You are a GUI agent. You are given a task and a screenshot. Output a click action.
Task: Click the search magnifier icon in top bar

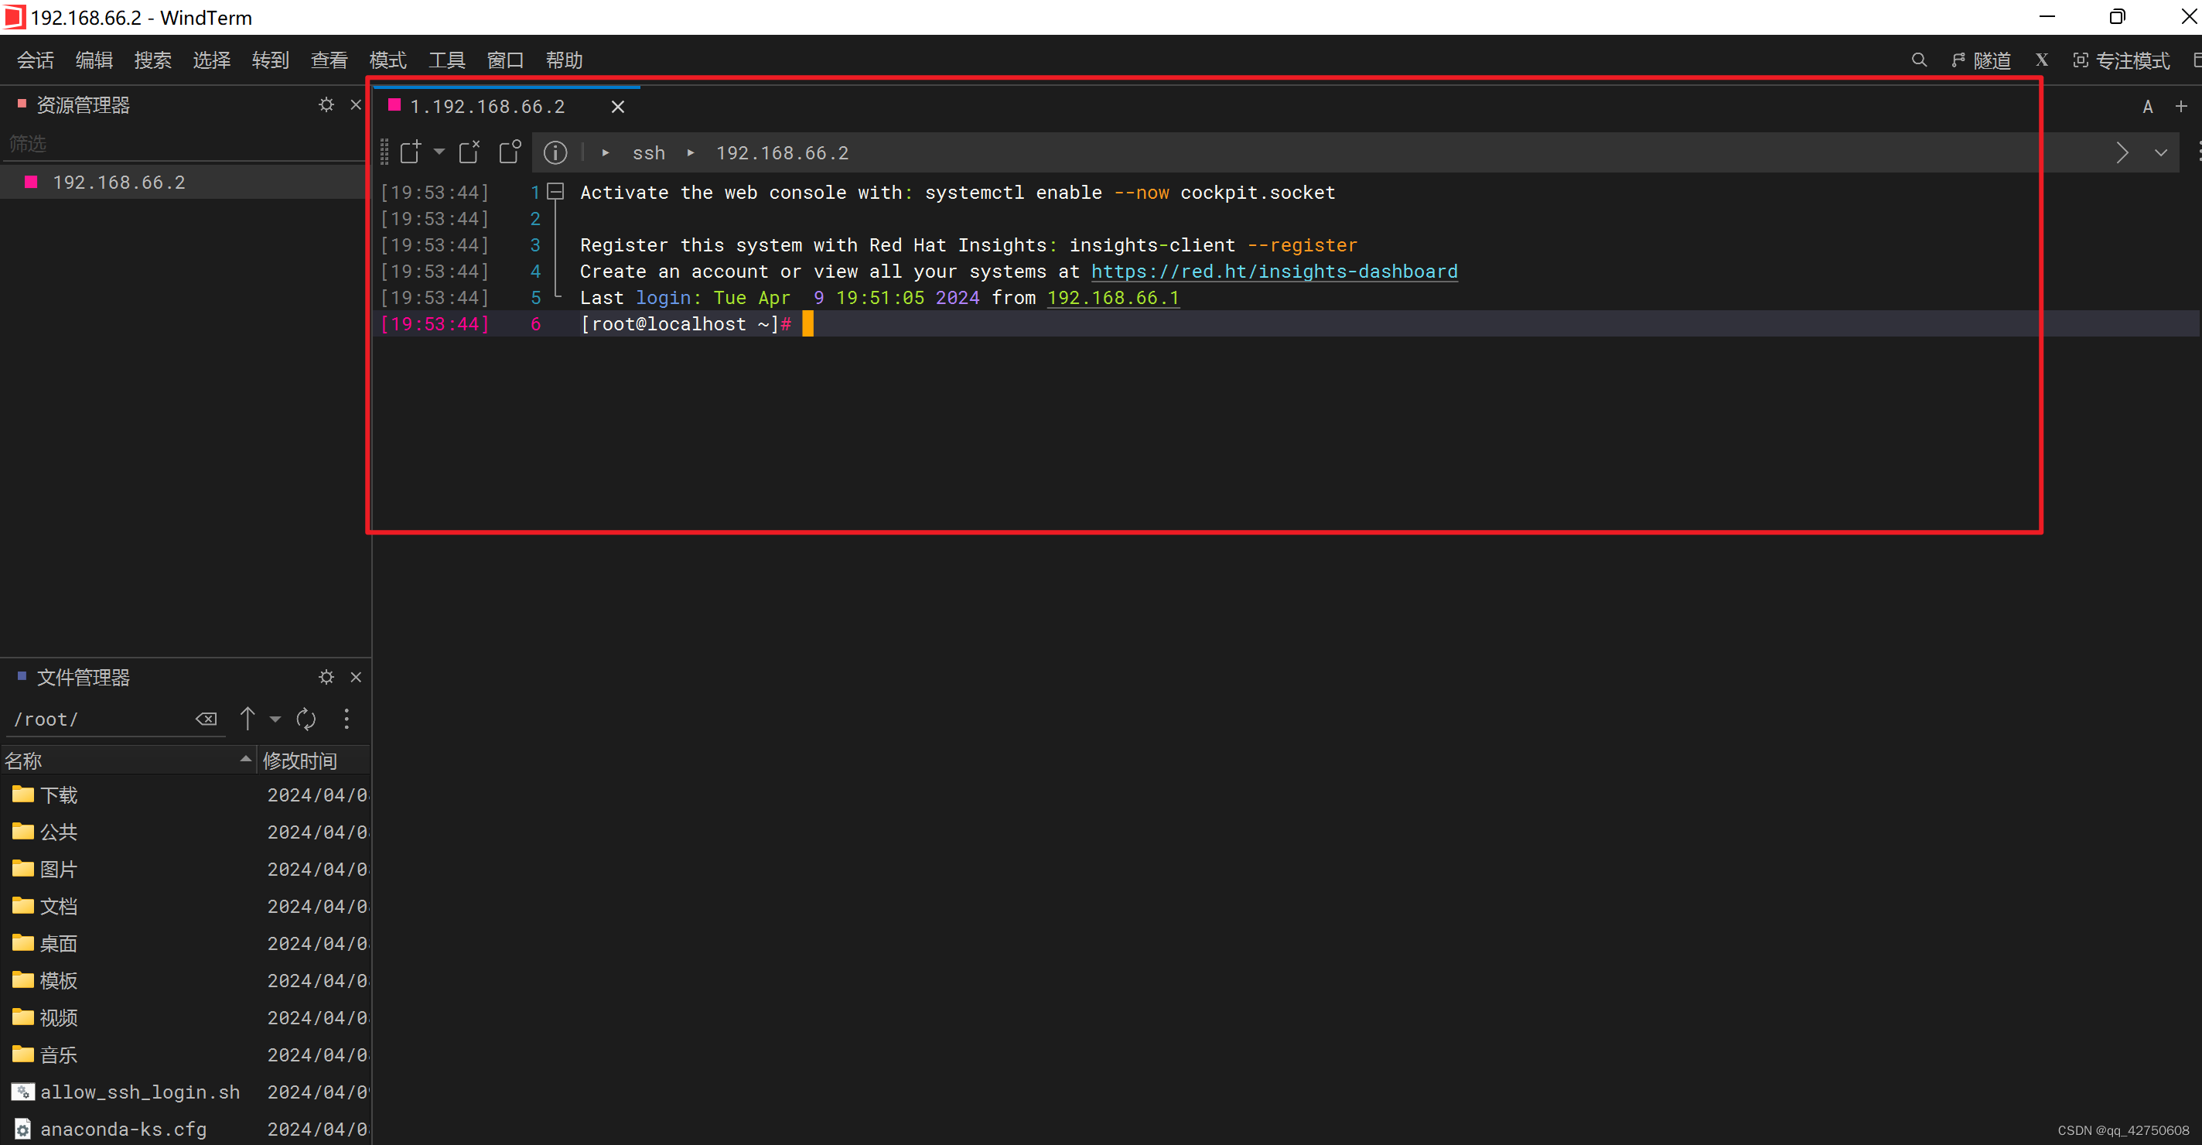pos(1919,60)
